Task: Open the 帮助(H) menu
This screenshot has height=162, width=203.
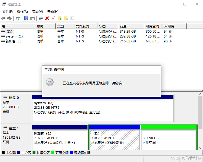Action: click(53, 12)
